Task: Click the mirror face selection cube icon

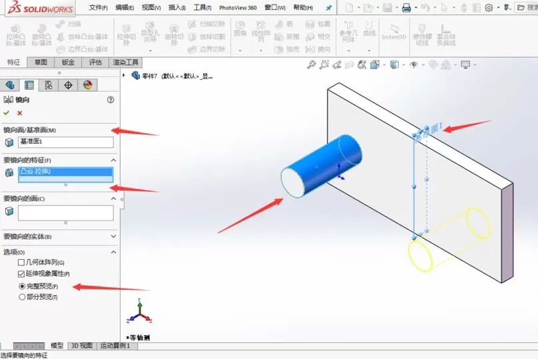Action: pyautogui.click(x=9, y=142)
